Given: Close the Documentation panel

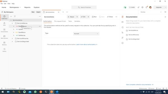Looking at the screenshot, I should point(165,17).
